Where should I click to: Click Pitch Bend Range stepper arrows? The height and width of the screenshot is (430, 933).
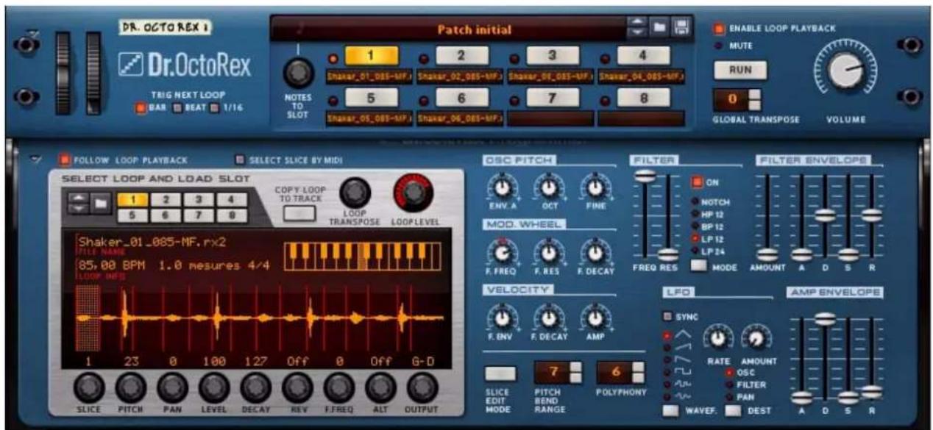pyautogui.click(x=576, y=373)
